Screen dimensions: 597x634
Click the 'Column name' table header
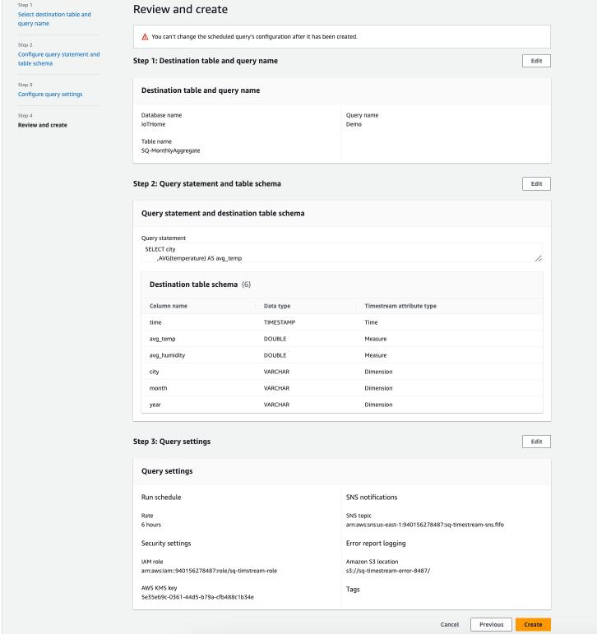[169, 306]
